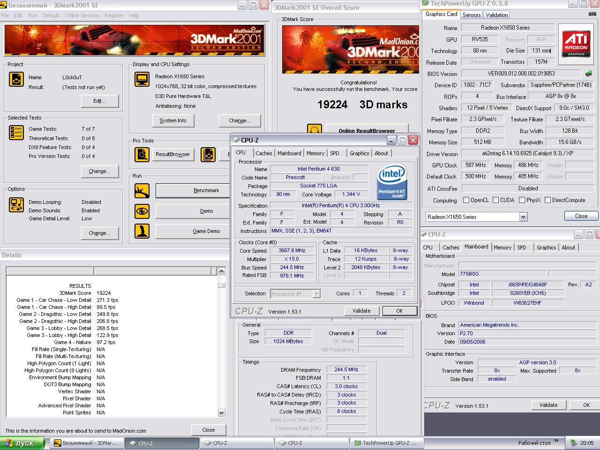This screenshot has height=450, width=600.
Task: Switch to Graphics tab in front CPU-Z
Action: pyautogui.click(x=360, y=153)
